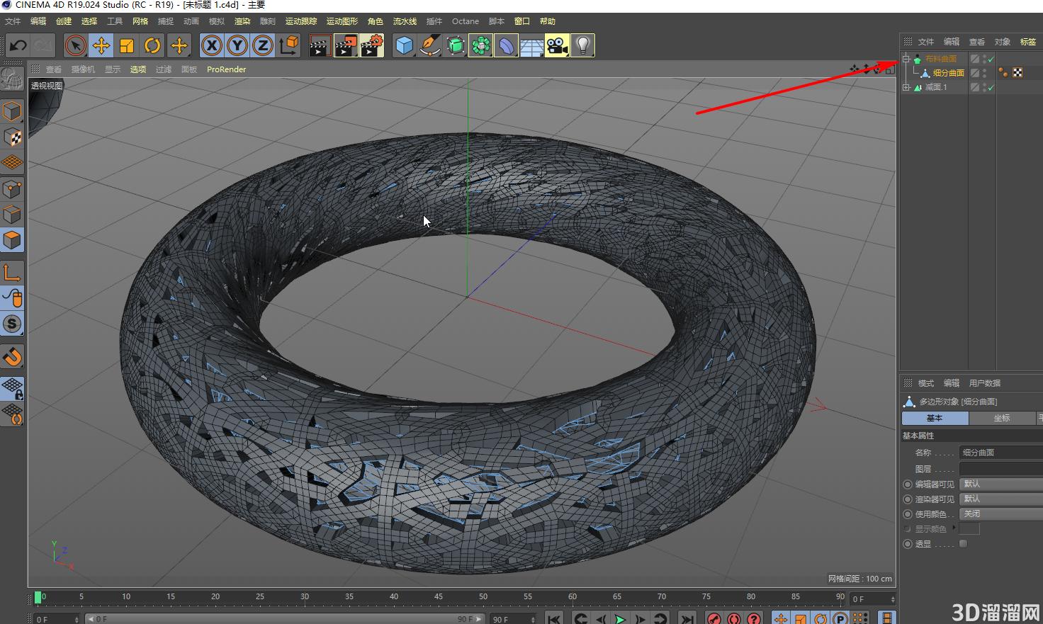Image resolution: width=1043 pixels, height=624 pixels.
Task: Click the timeline frame 45 marker
Action: click(x=438, y=597)
